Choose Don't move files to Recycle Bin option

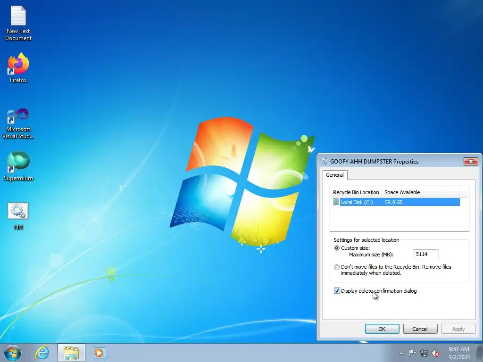[337, 267]
